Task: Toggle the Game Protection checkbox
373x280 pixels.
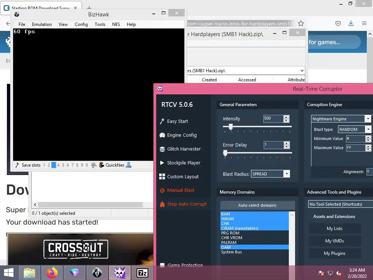Action: click(x=162, y=265)
